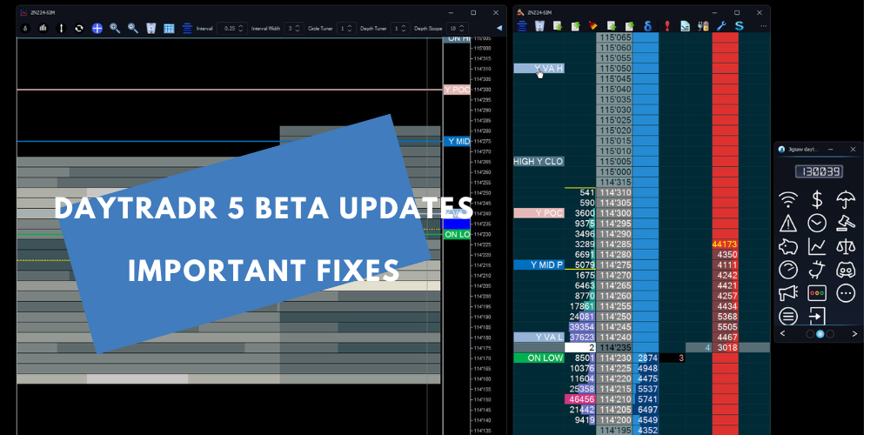The width and height of the screenshot is (870, 435).
Task: Click the gauge dial icon in Jigsaw panel
Action: click(788, 269)
